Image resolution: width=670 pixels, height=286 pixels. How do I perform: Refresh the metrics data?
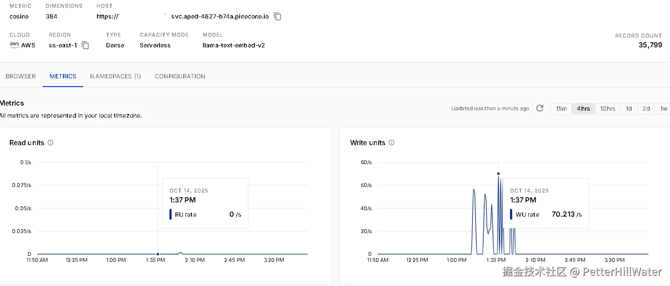540,108
